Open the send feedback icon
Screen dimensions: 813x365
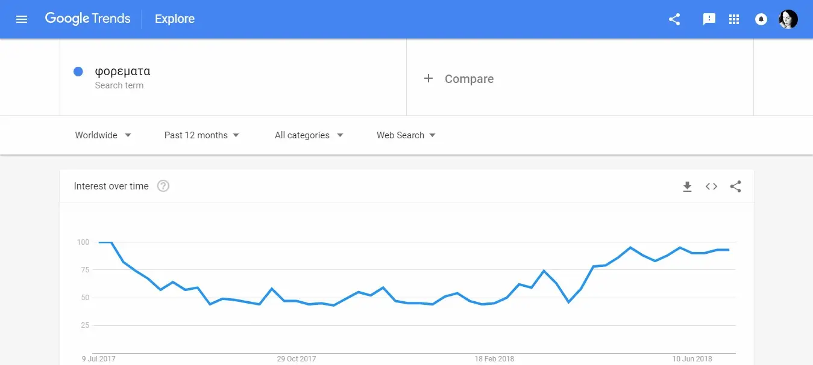click(709, 19)
